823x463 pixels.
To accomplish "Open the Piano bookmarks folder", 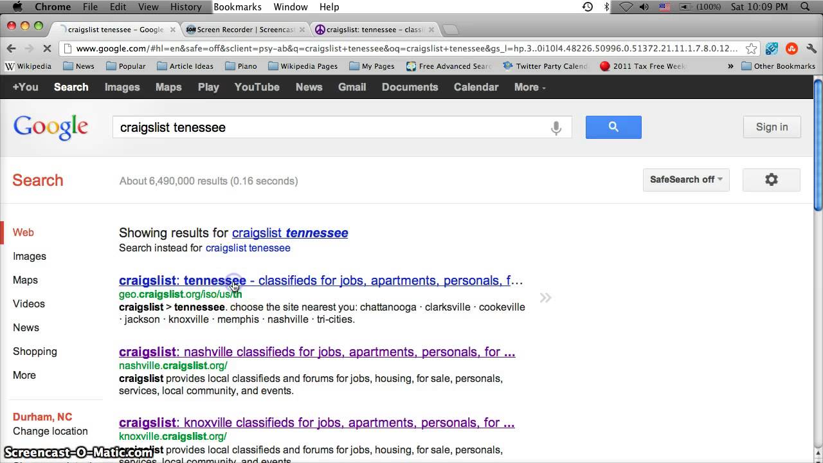I will pos(240,66).
